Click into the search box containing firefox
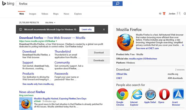The image size is (186, 110). (64, 4)
